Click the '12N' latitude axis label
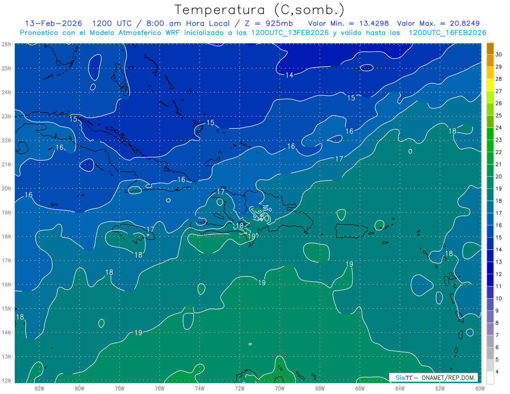This screenshot has height=394, width=510. (6, 380)
